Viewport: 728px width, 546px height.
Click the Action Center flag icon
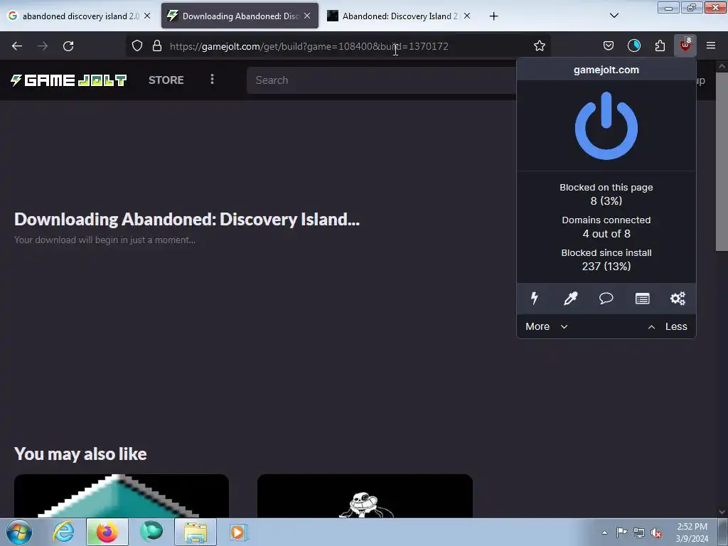[x=621, y=532]
